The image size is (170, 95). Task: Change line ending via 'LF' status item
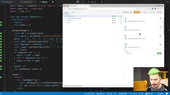(115, 94)
